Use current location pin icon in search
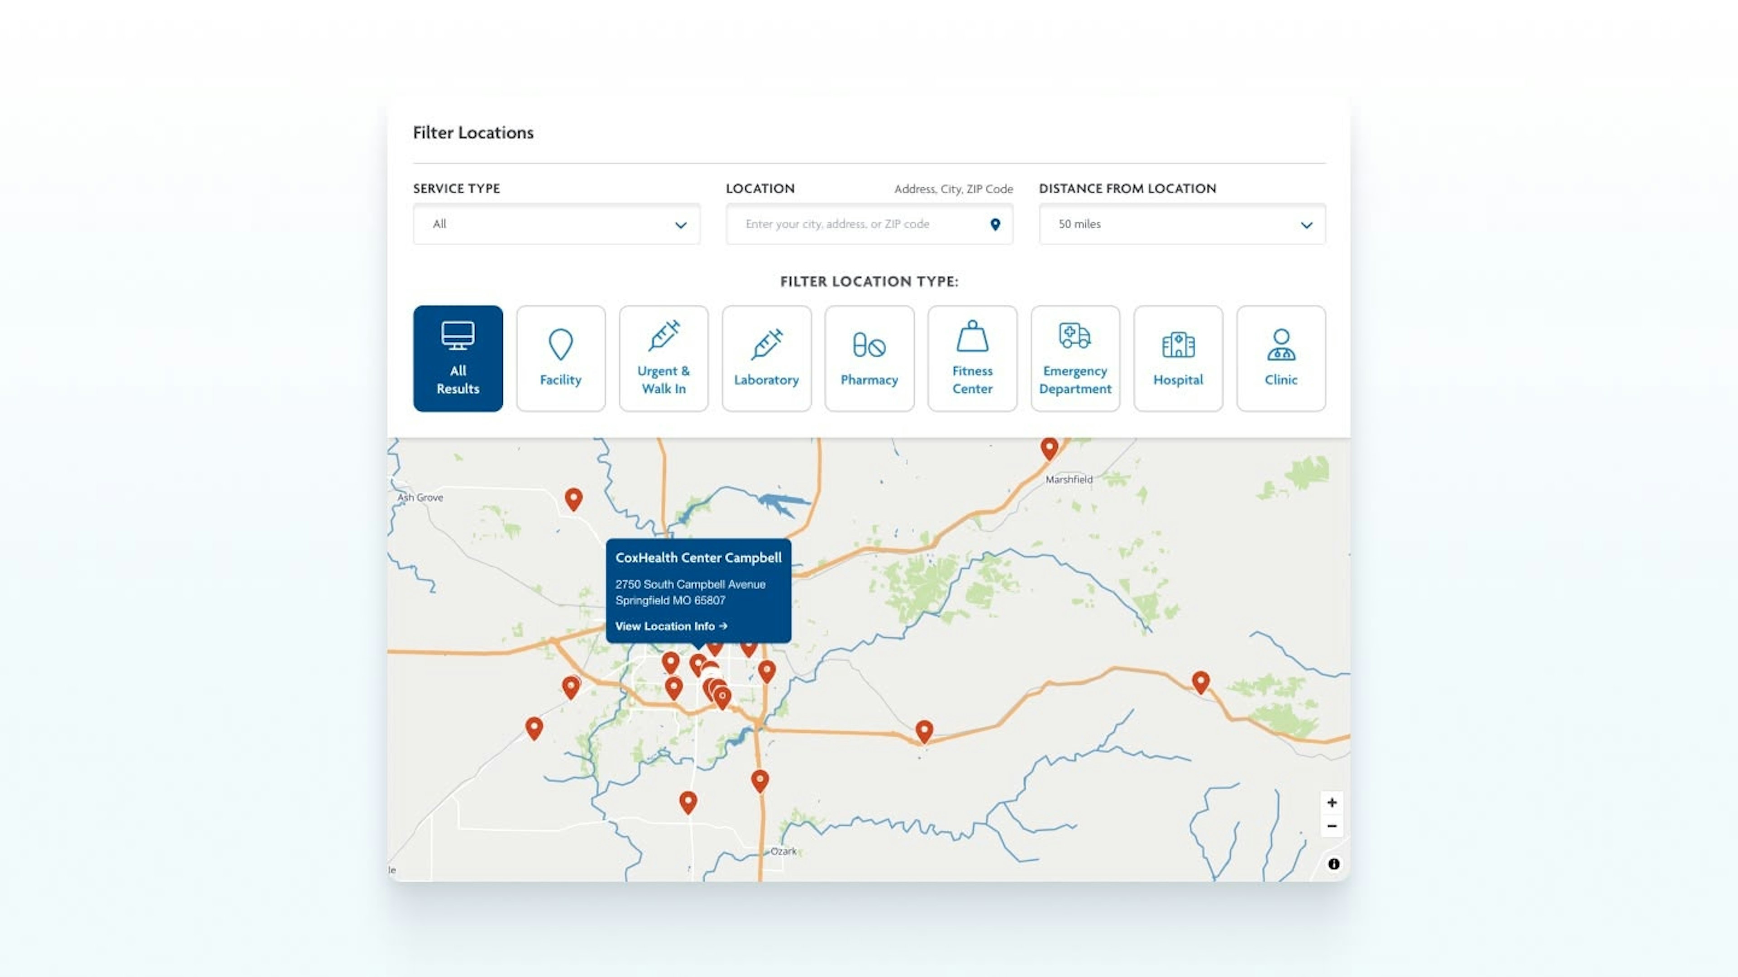 pos(994,224)
